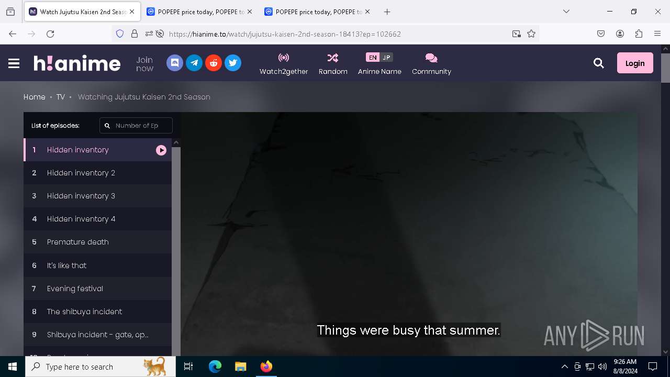Viewport: 670px width, 377px height.
Task: Click the Login button
Action: click(x=635, y=63)
